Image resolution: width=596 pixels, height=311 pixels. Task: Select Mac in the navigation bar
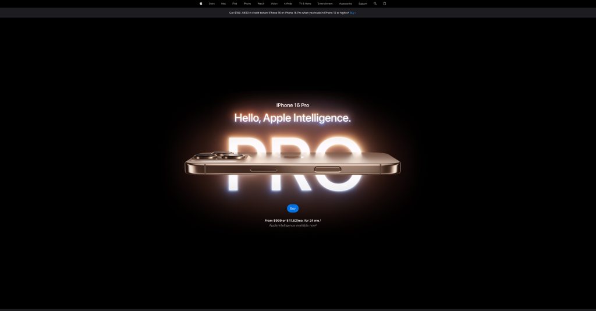point(223,3)
